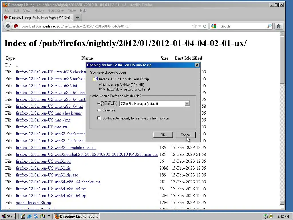
Task: Reload the page with the refresh icon
Action: click(x=205, y=26)
